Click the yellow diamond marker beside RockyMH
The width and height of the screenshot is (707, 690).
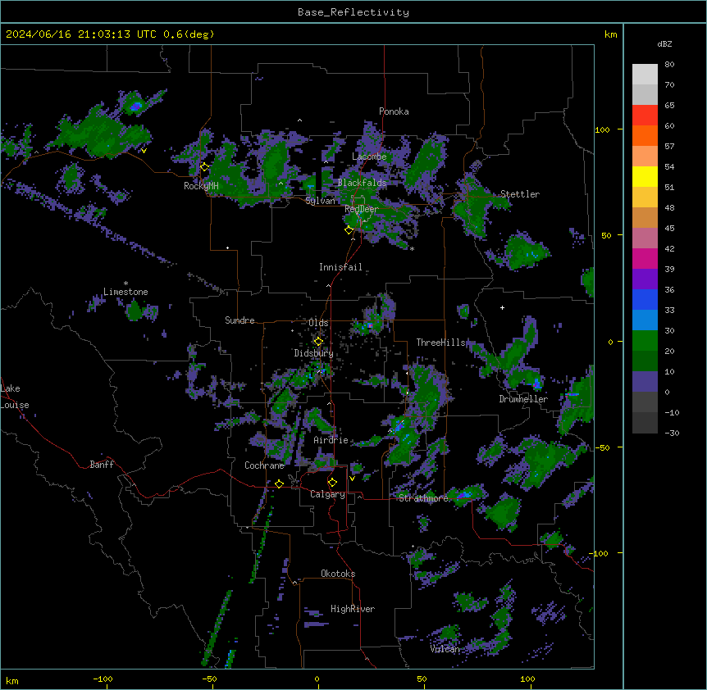click(205, 167)
